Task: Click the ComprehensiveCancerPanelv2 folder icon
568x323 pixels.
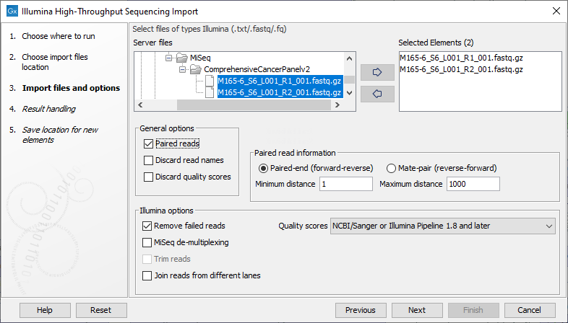Action: [x=196, y=69]
